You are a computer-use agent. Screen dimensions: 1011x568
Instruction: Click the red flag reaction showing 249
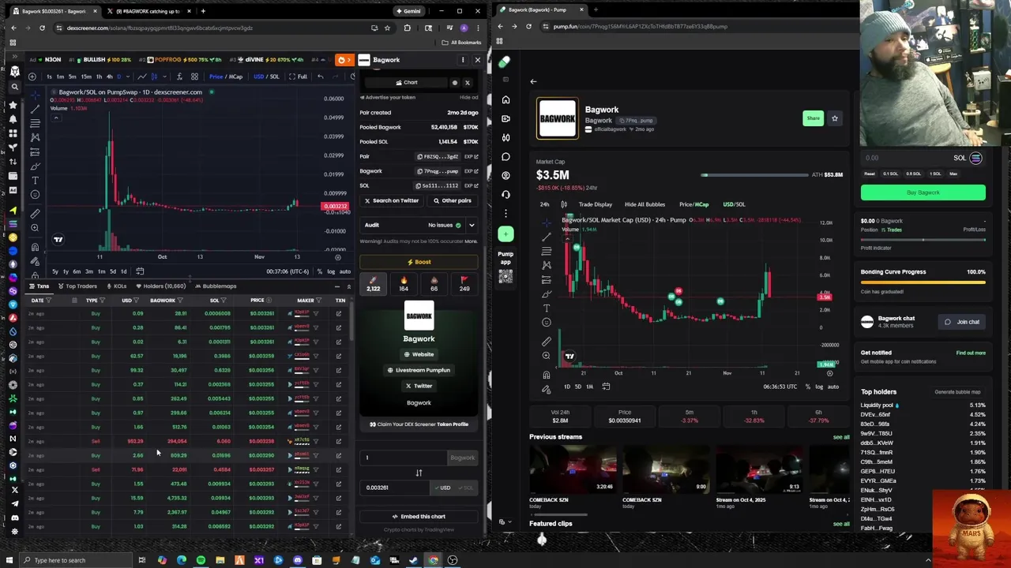(x=464, y=284)
